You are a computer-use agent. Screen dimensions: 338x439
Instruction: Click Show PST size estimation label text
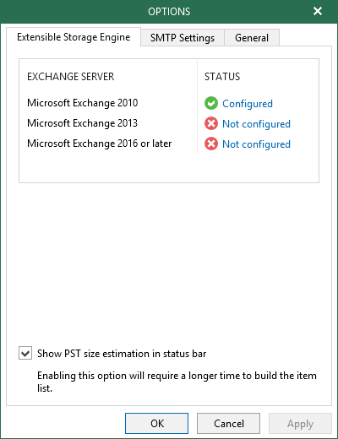coord(122,354)
